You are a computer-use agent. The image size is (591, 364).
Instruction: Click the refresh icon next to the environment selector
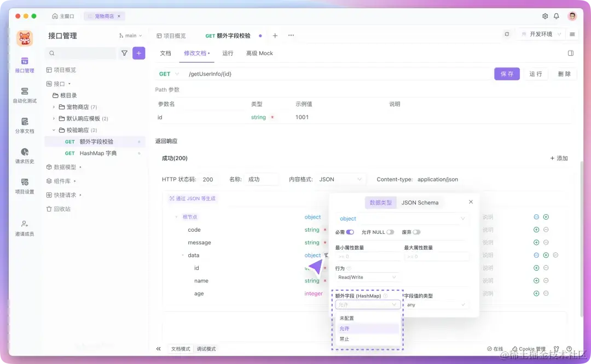pyautogui.click(x=507, y=33)
